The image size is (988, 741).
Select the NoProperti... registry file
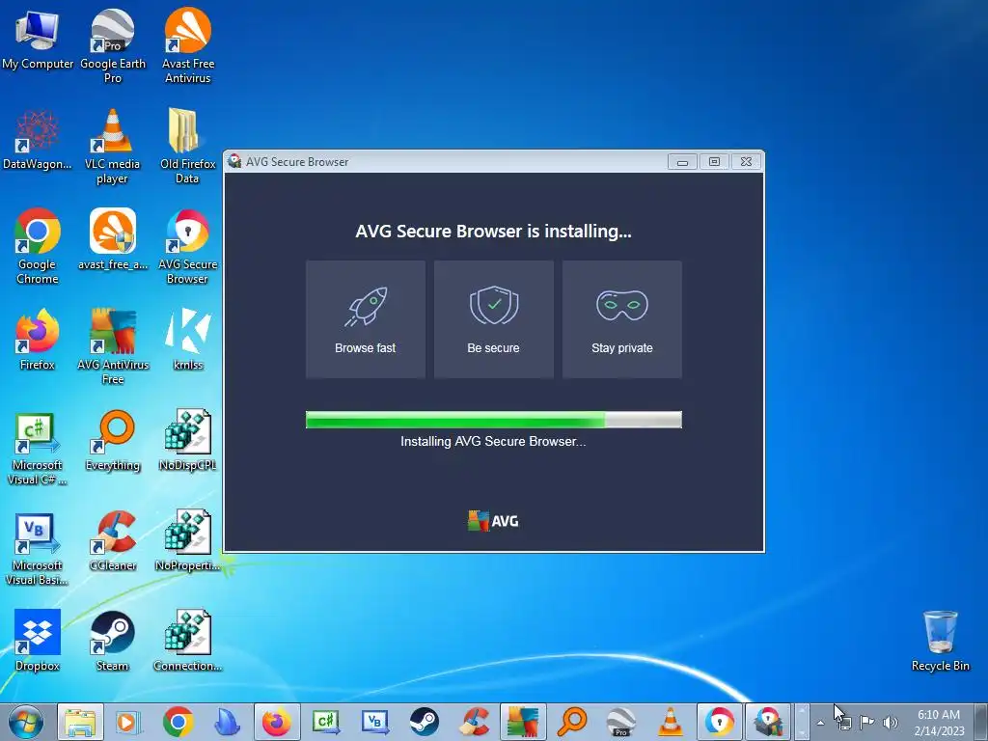tap(188, 540)
